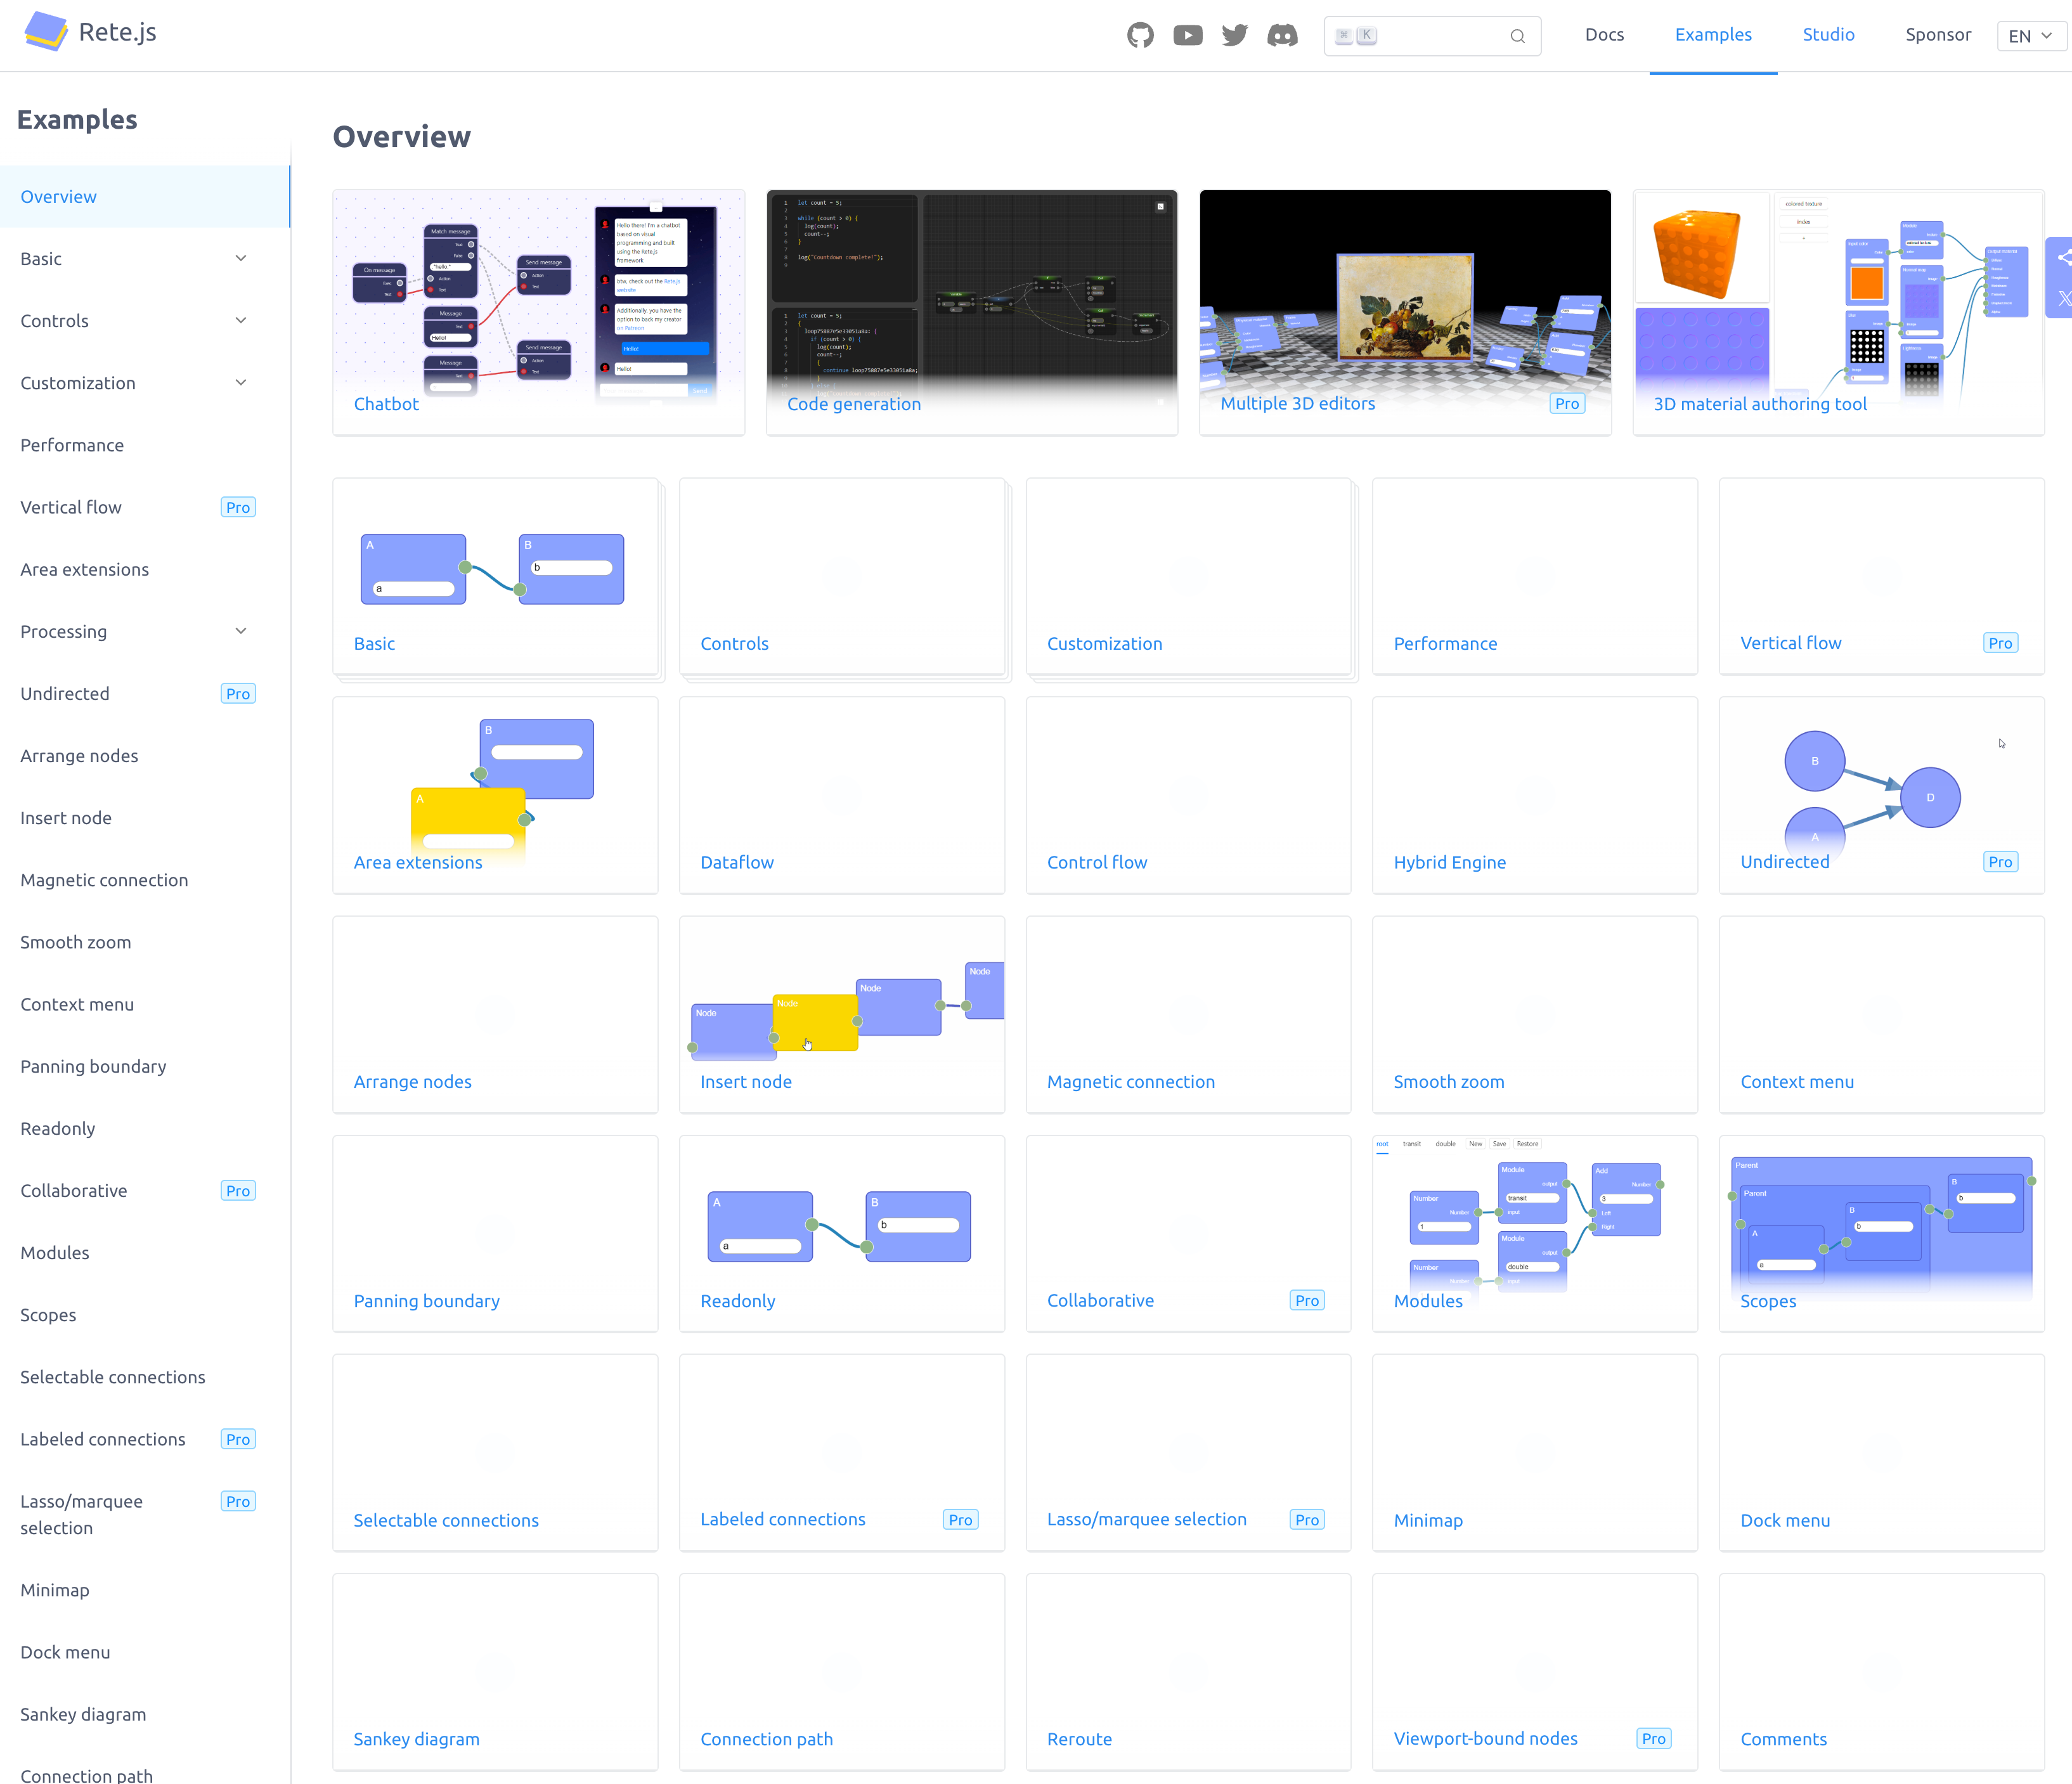Select Arrange nodes in the sidebar

pyautogui.click(x=79, y=755)
